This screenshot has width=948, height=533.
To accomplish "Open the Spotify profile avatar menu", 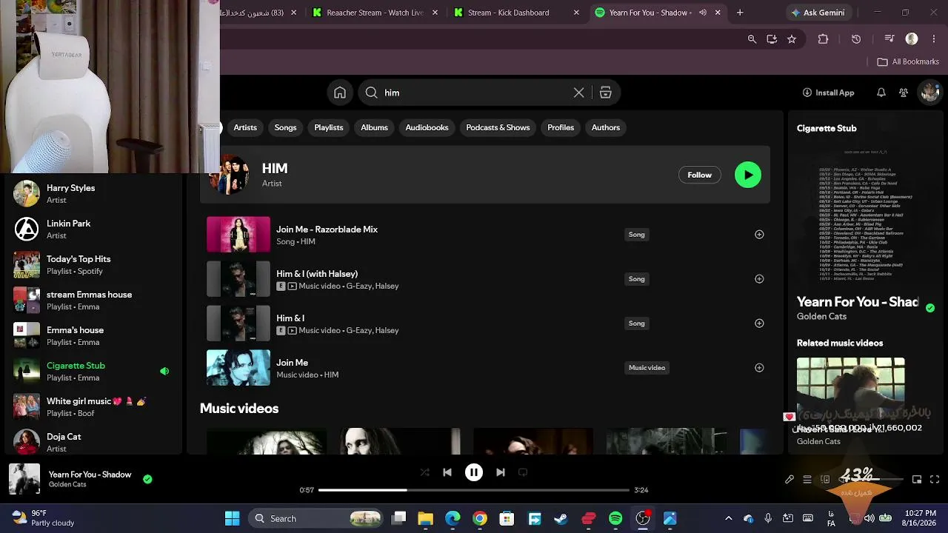I will click(929, 93).
